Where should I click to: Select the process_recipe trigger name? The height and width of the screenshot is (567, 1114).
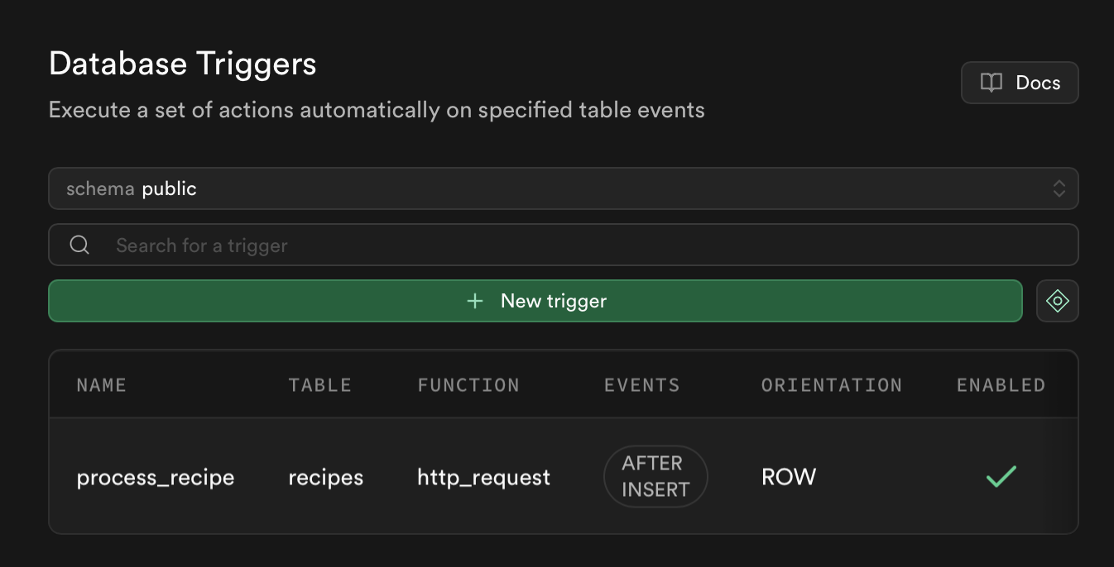pos(156,477)
